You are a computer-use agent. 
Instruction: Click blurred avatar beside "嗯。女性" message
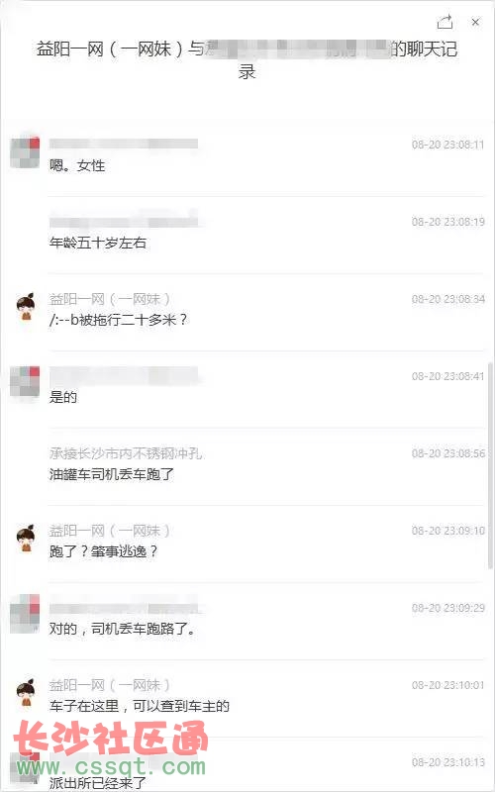click(x=25, y=152)
